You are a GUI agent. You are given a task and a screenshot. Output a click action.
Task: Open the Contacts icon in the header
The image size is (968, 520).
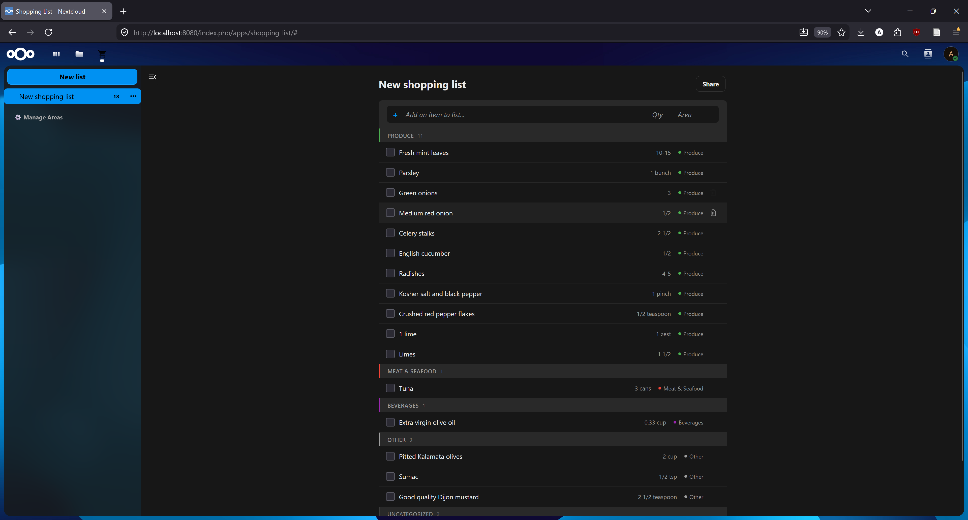(x=928, y=54)
